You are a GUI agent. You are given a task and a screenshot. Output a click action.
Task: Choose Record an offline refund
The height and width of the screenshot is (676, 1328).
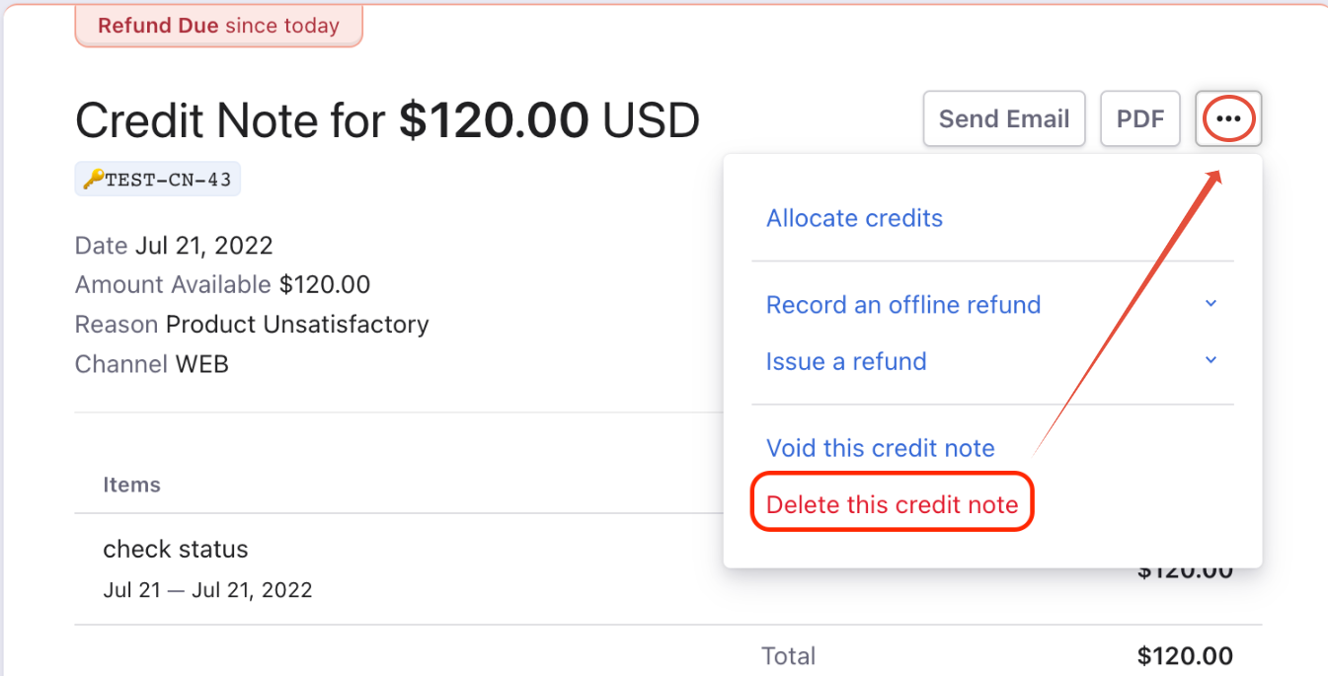click(x=903, y=305)
